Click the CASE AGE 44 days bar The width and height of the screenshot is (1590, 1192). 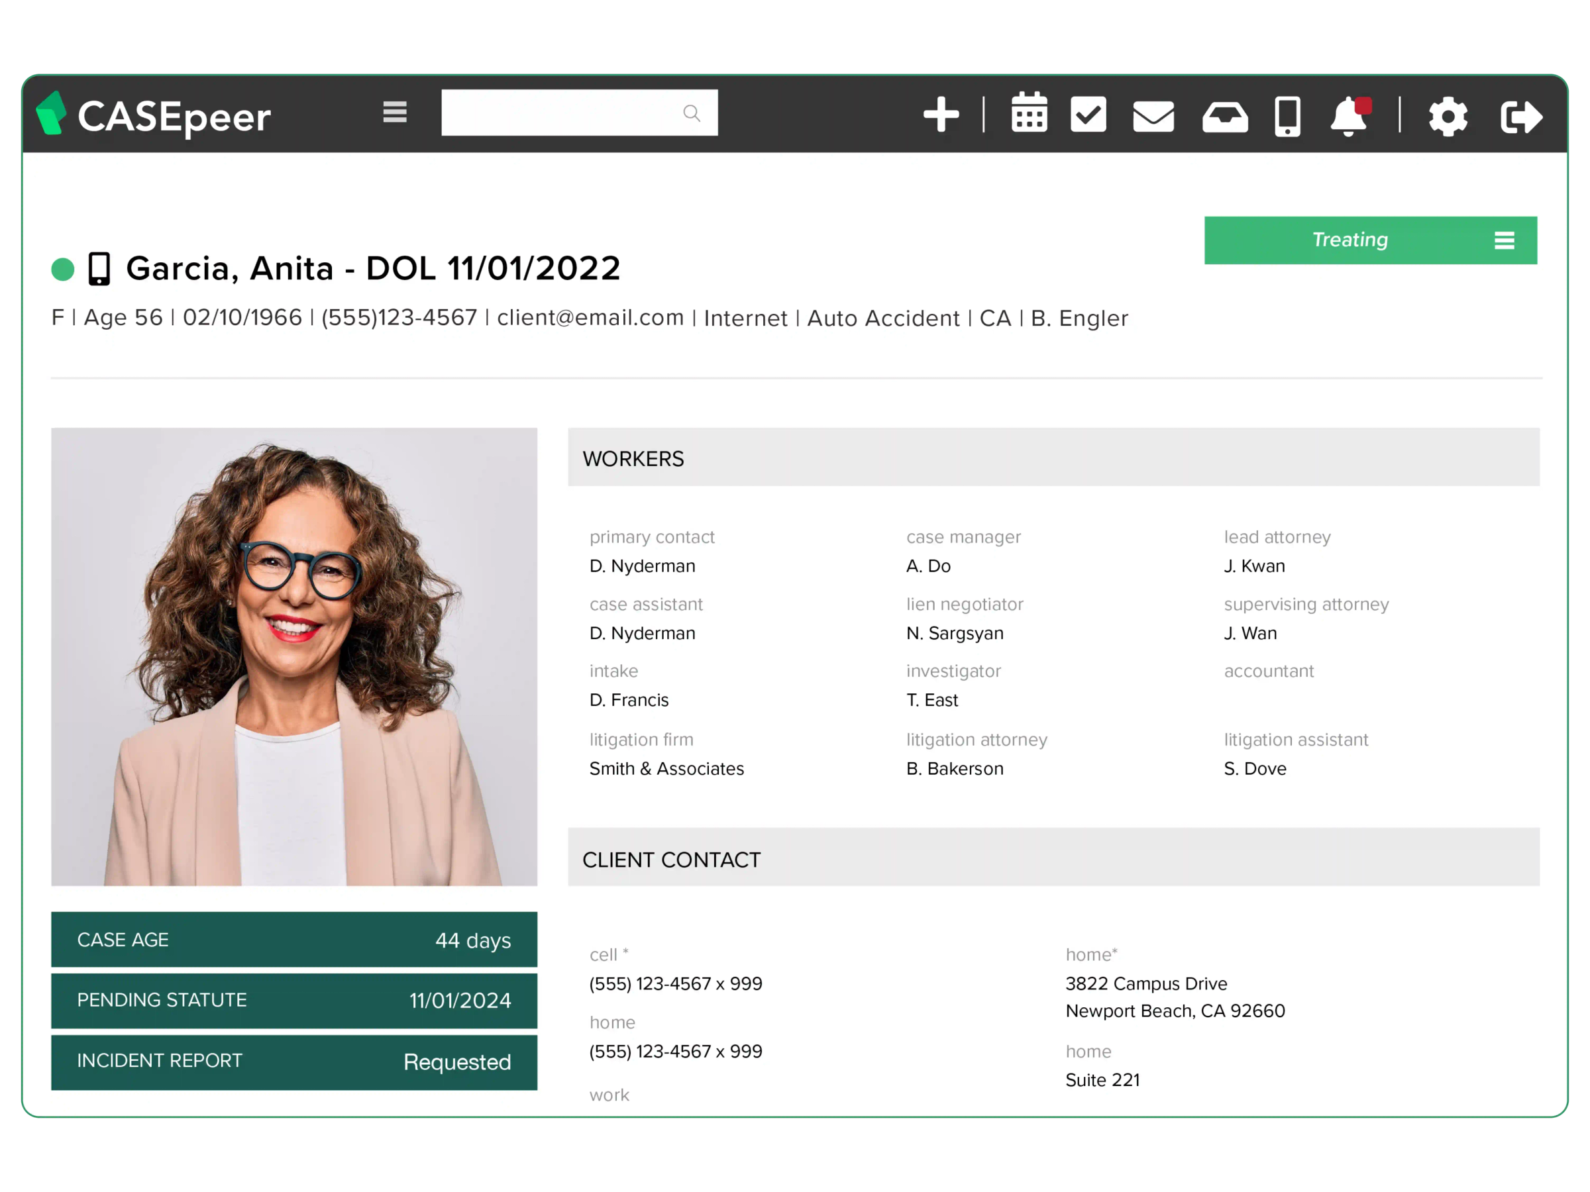click(x=294, y=939)
